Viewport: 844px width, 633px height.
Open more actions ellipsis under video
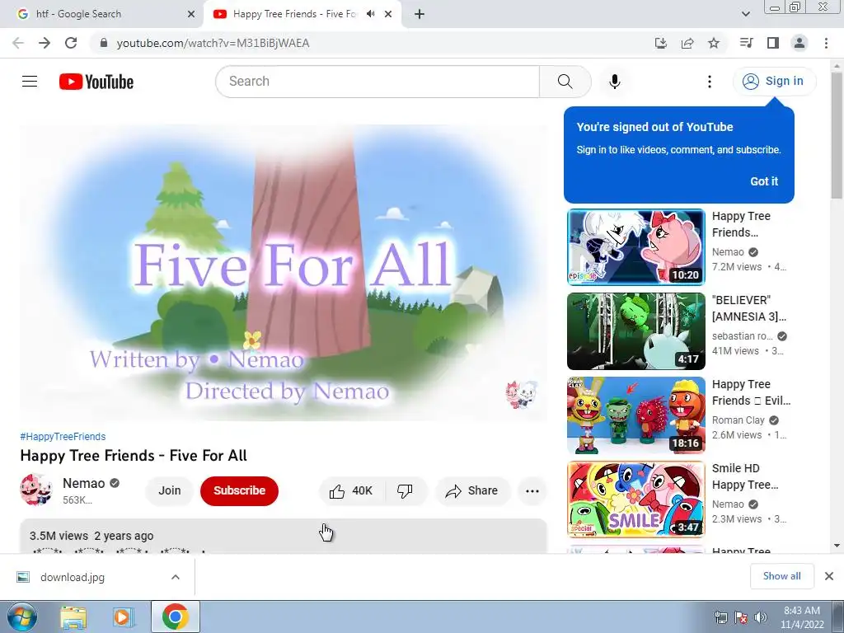tap(532, 490)
